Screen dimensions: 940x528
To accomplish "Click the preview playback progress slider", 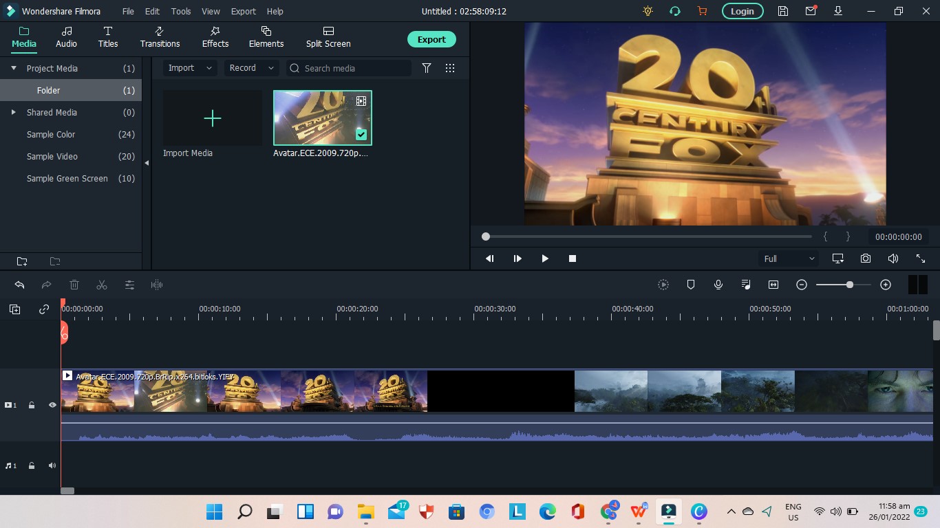I will (x=648, y=236).
